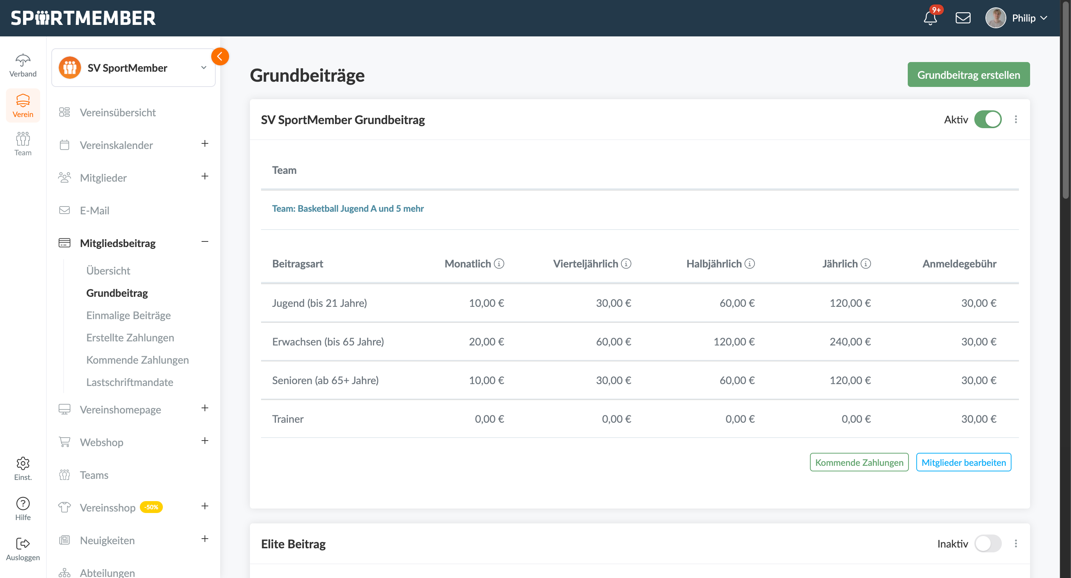
Task: Open Lastschriftmandate in the sidebar
Action: (129, 382)
